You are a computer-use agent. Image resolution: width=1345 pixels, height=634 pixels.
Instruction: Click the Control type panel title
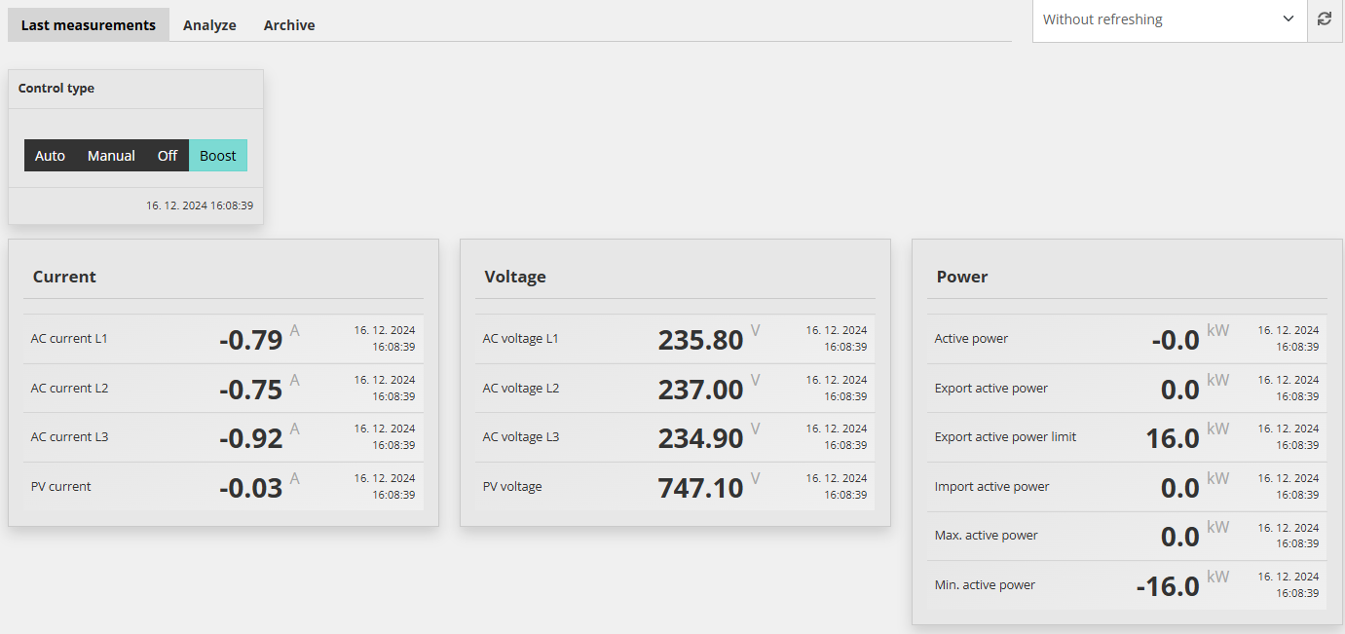pos(56,89)
